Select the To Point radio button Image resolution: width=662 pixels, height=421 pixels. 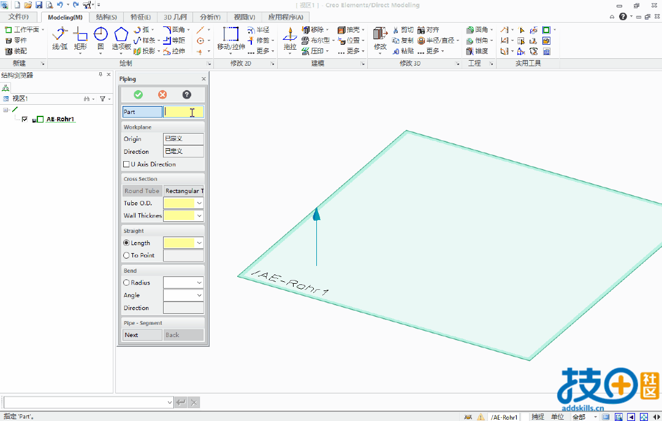(x=126, y=255)
